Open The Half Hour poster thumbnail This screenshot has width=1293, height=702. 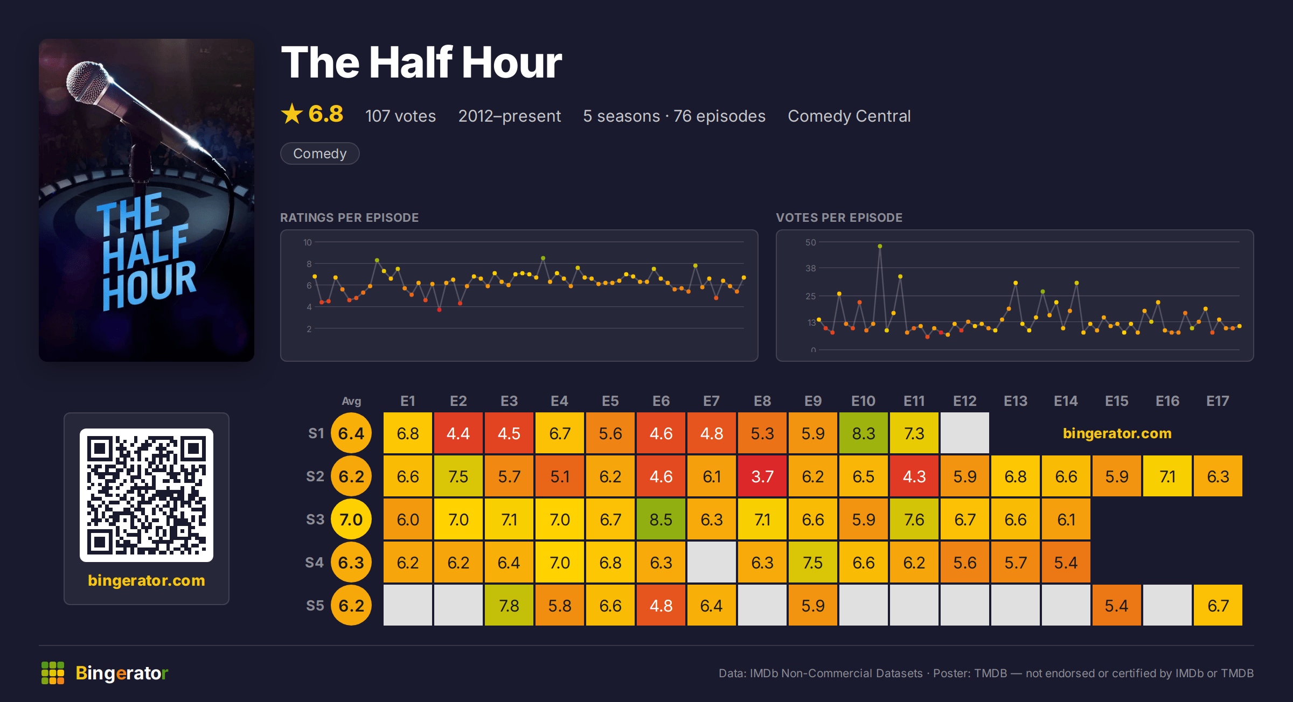tap(147, 200)
